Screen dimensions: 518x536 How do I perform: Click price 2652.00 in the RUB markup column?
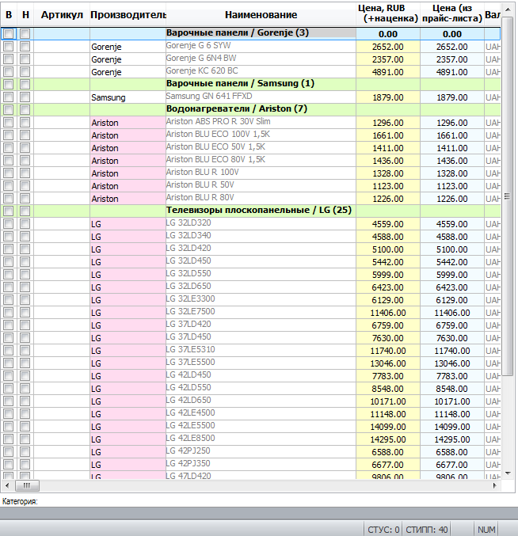(388, 47)
